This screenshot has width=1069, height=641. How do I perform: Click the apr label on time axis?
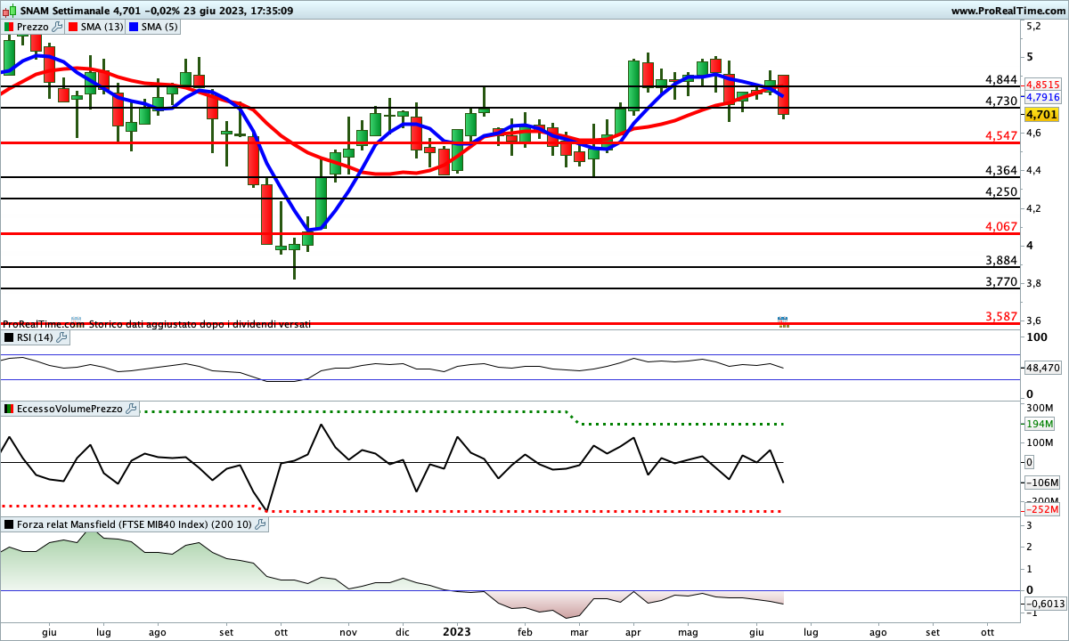(633, 631)
